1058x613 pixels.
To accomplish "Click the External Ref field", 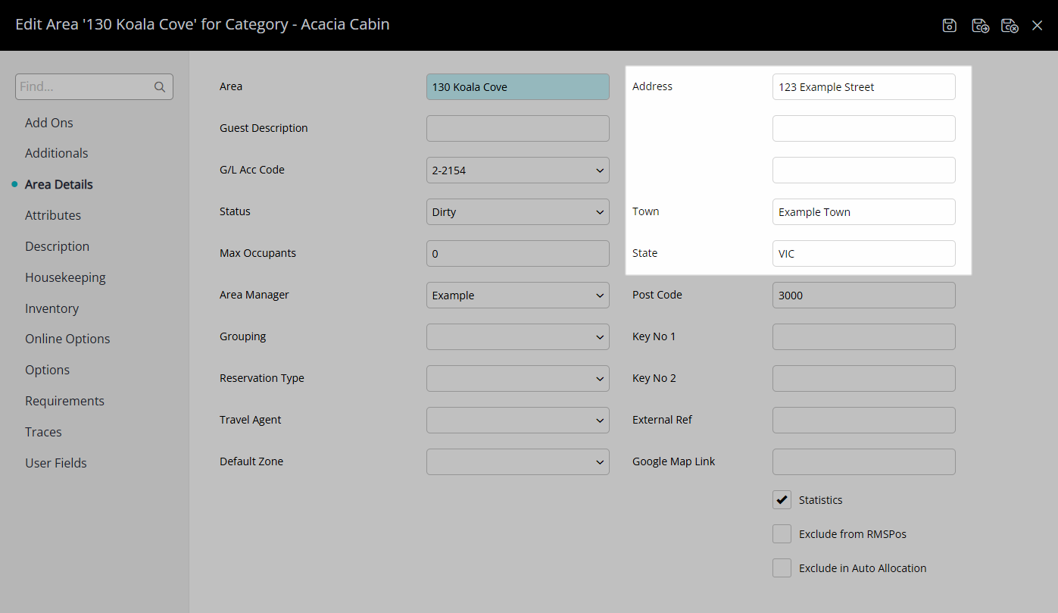I will (864, 421).
